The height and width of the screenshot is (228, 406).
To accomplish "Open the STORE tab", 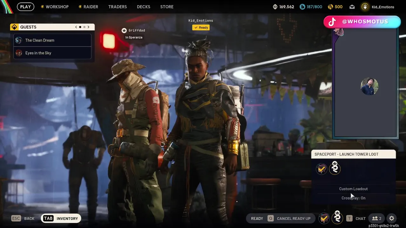I will coord(167,7).
